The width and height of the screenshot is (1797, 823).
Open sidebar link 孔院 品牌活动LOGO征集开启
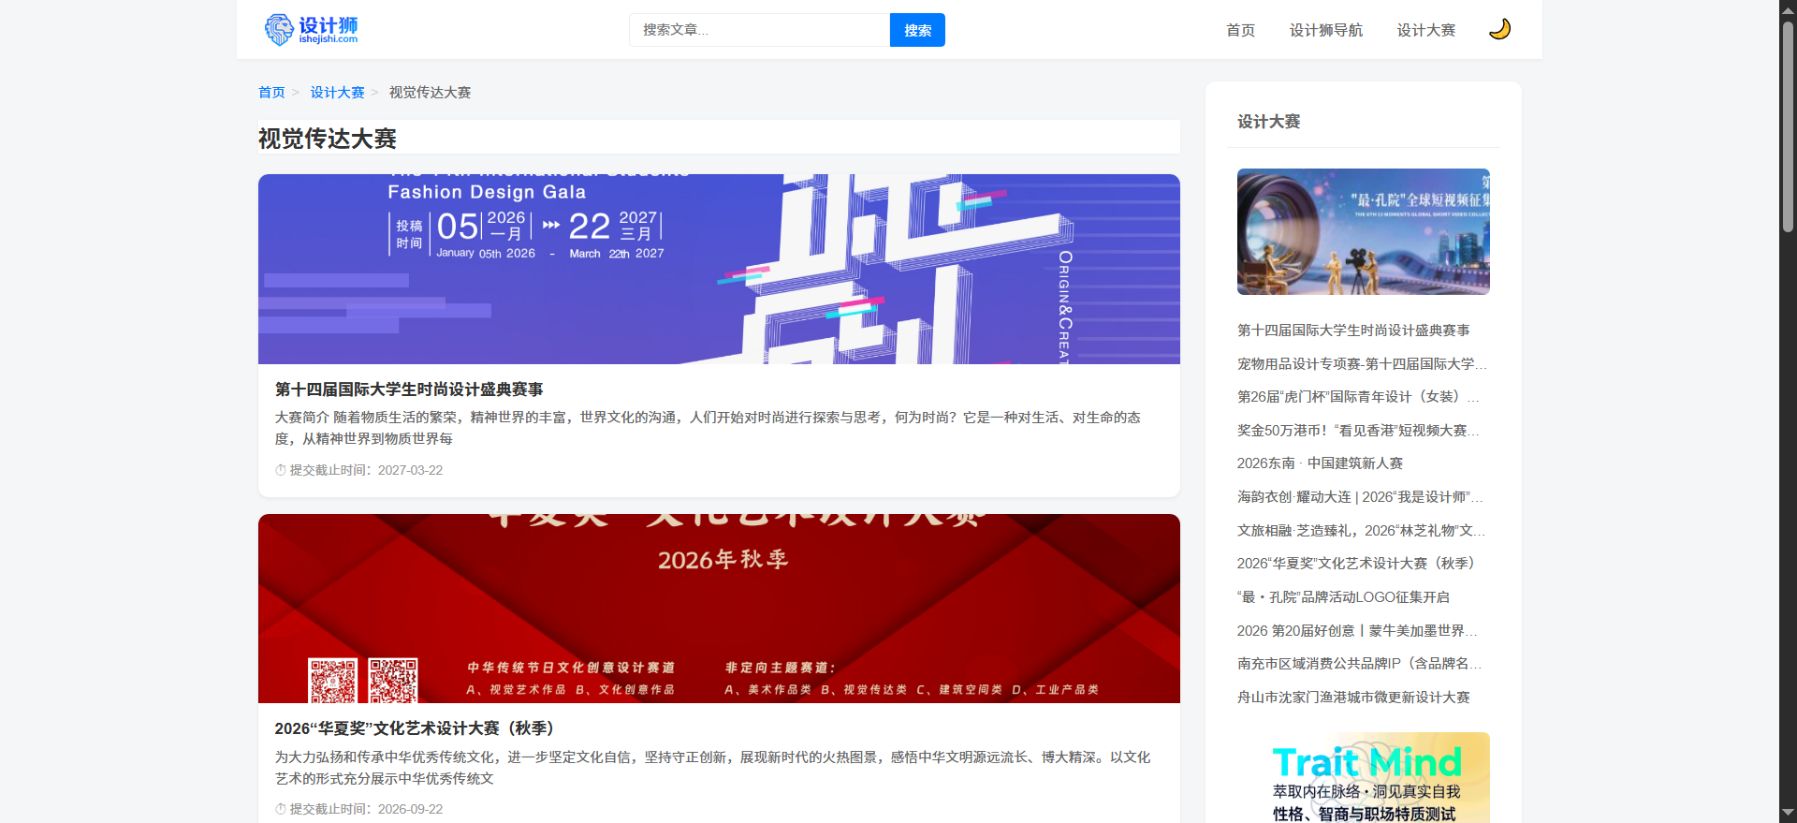(1343, 597)
